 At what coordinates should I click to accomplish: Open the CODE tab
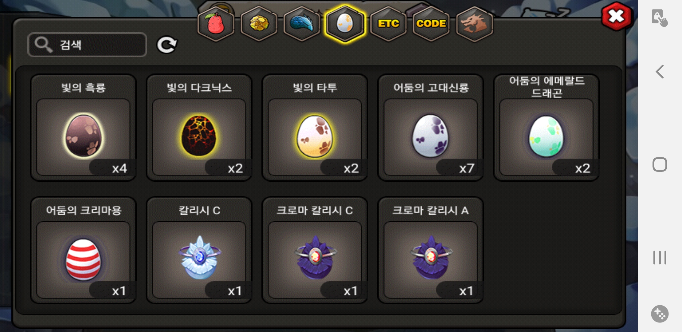tap(431, 24)
